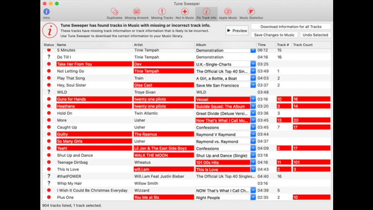Click the question mark status for Do Till I
This screenshot has height=210, width=373.
(x=49, y=57)
